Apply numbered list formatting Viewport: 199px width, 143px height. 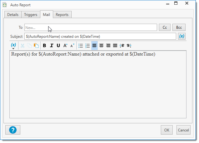click(88, 46)
